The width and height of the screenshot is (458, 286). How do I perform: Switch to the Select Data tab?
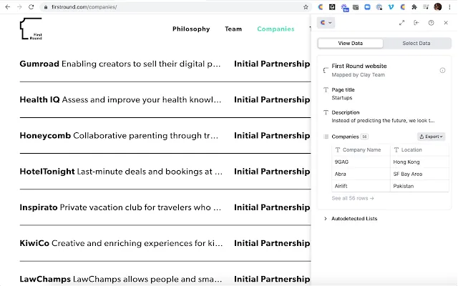pyautogui.click(x=416, y=43)
